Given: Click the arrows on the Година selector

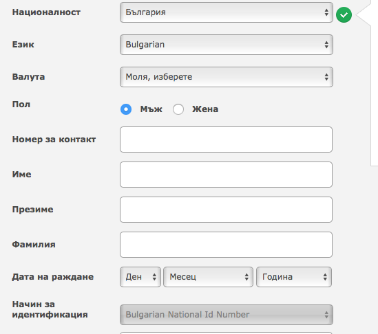Looking at the screenshot, I should click(x=325, y=277).
